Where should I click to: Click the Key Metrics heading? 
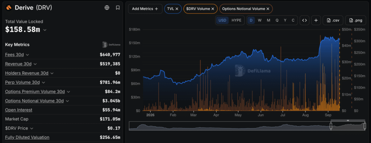17,45
